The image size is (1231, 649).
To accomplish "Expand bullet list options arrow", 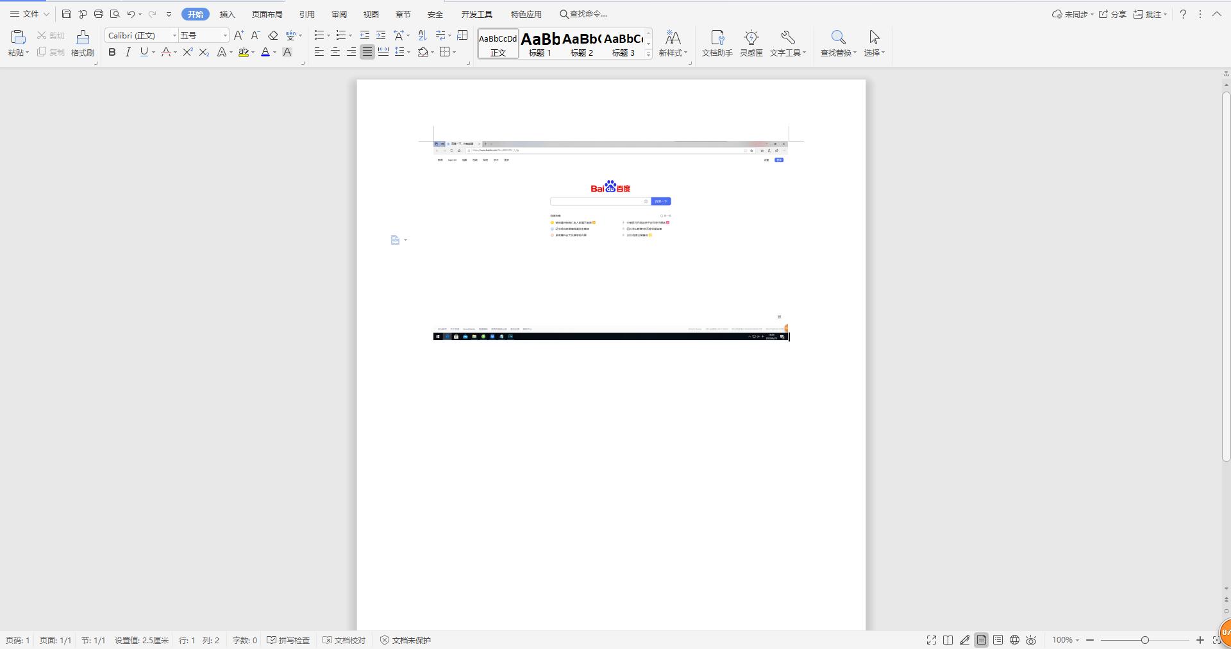I will point(328,35).
